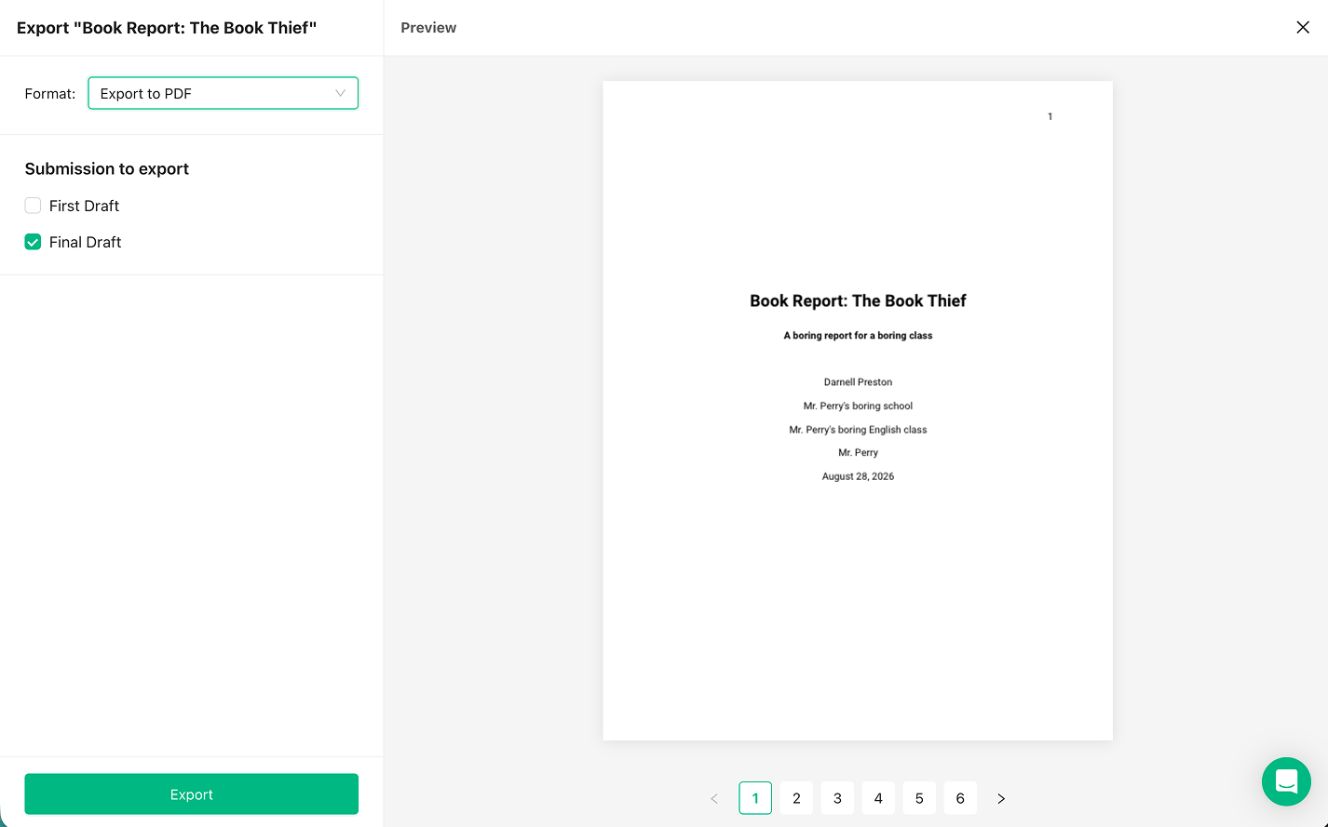Click the 'Format:' label
This screenshot has height=827, width=1328.
(x=50, y=93)
